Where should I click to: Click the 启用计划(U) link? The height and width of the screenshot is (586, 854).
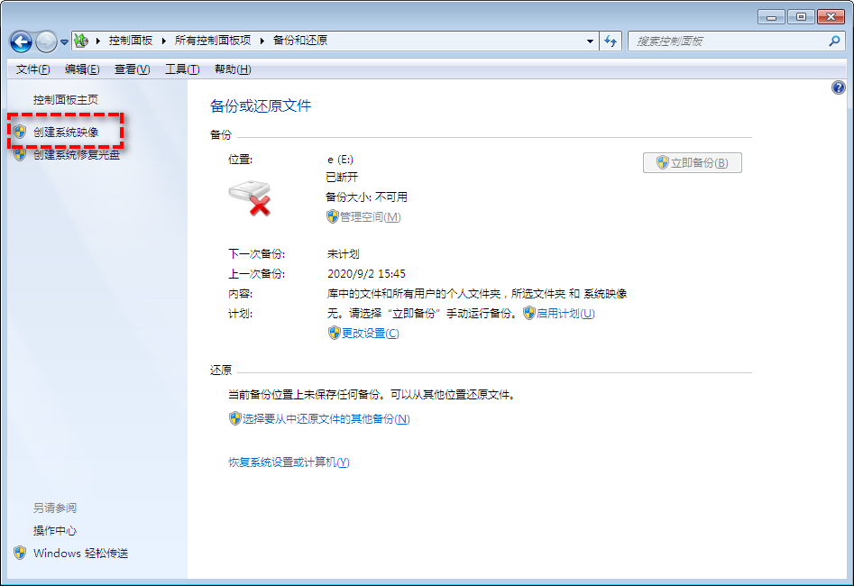(565, 313)
